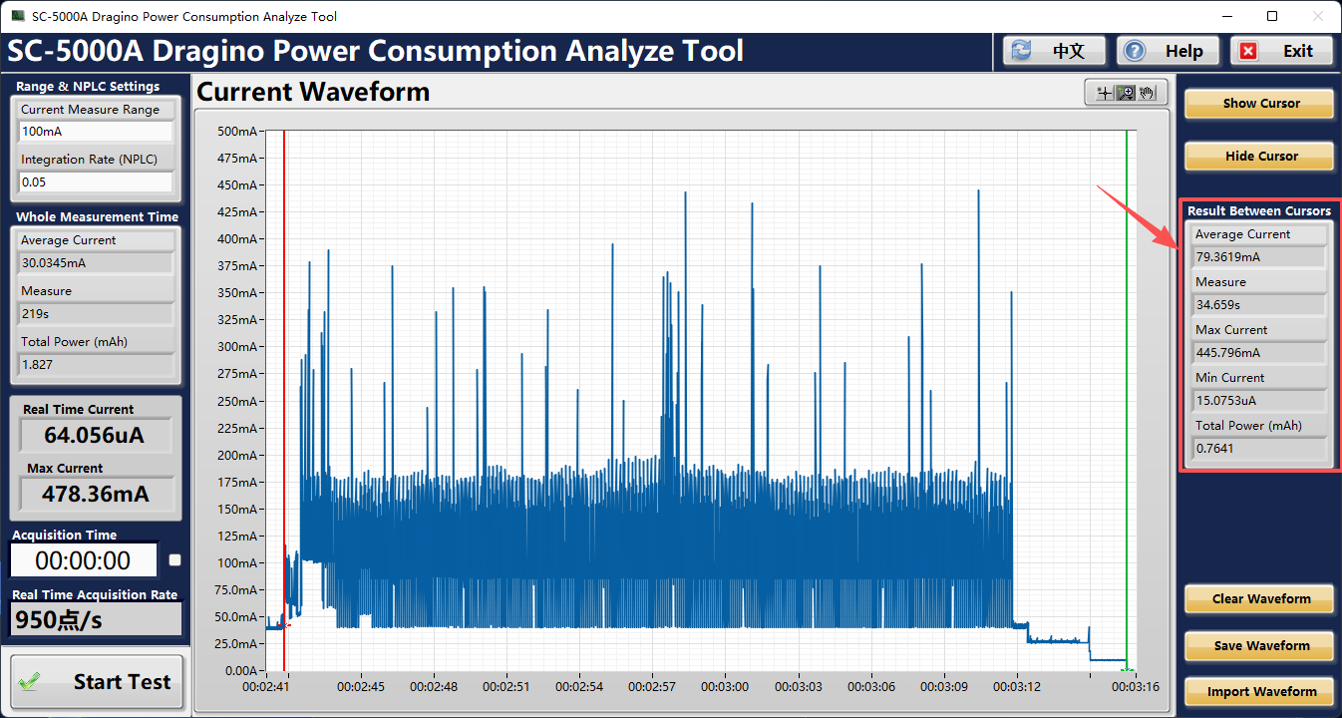Image resolution: width=1342 pixels, height=718 pixels.
Task: Click the Real Time Current value 64.056uA
Action: click(x=96, y=436)
